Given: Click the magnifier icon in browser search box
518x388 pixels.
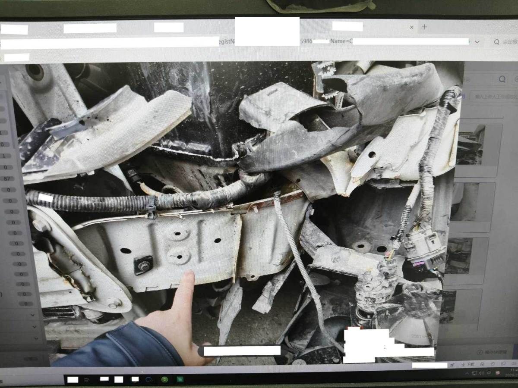Looking at the screenshot, I should pyautogui.click(x=497, y=42).
